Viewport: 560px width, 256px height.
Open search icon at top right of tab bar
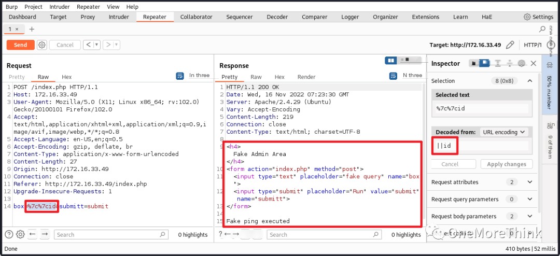pyautogui.click(x=542, y=29)
